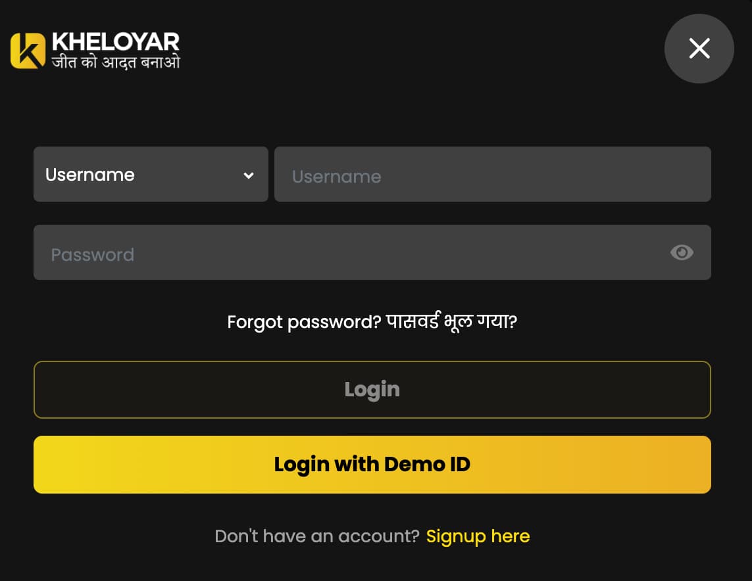
Task: Click the chevron arrow beside Username
Action: (249, 175)
